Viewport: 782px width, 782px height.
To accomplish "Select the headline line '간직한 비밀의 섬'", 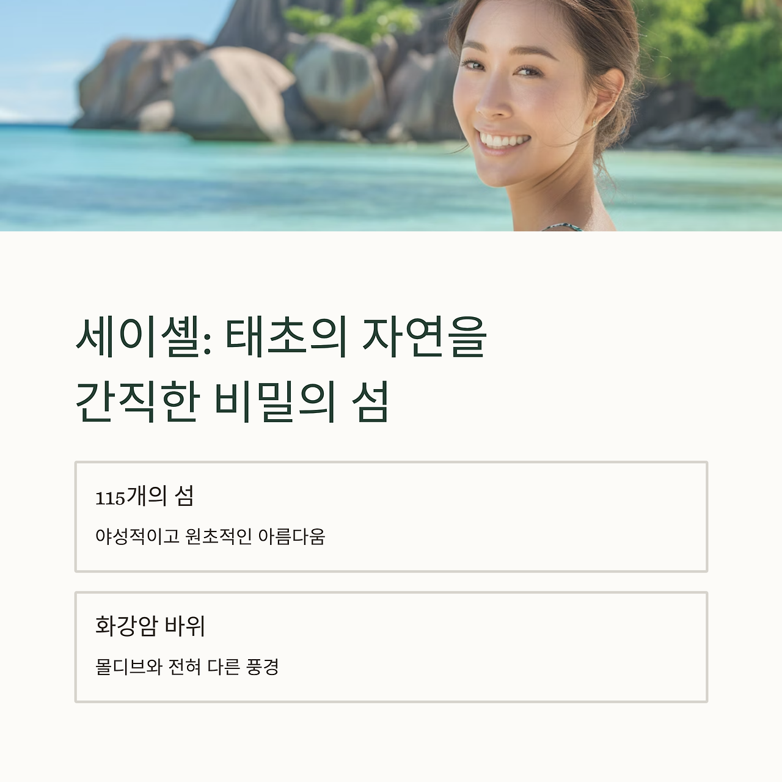I will click(232, 403).
